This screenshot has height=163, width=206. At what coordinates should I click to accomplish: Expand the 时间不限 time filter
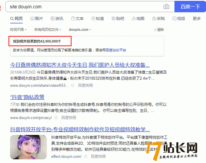point(18,30)
